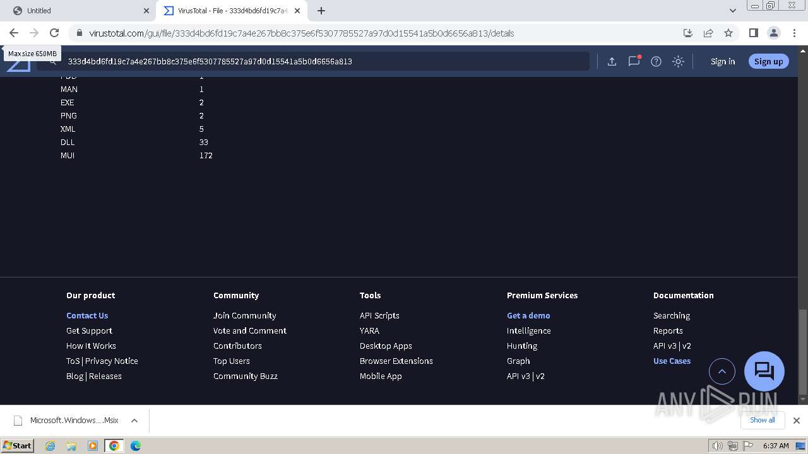The width and height of the screenshot is (808, 454).
Task: Select the VirusTotal File tab
Action: pos(230,11)
